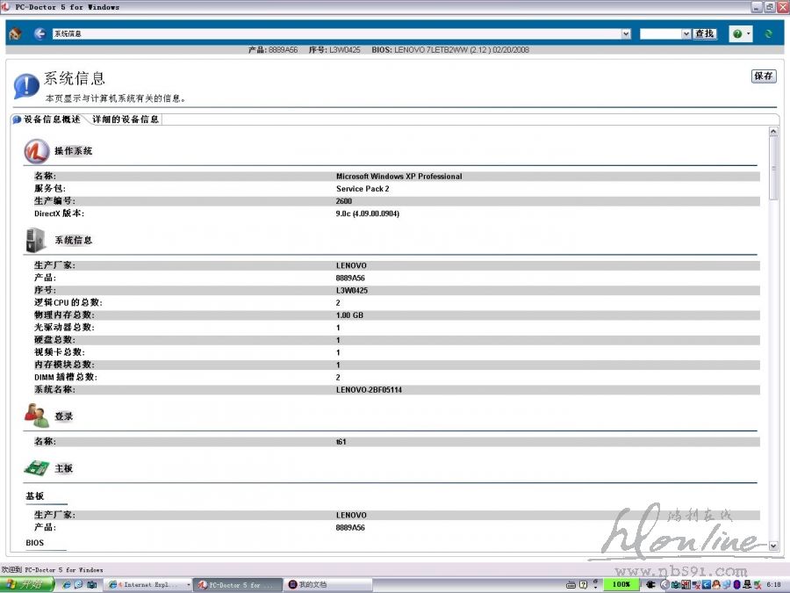Click the BIOS subsection heading
Viewport: 790px width, 593px height.
(35, 543)
